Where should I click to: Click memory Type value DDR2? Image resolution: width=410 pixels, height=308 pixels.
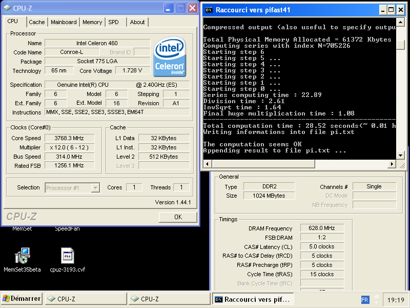269,186
